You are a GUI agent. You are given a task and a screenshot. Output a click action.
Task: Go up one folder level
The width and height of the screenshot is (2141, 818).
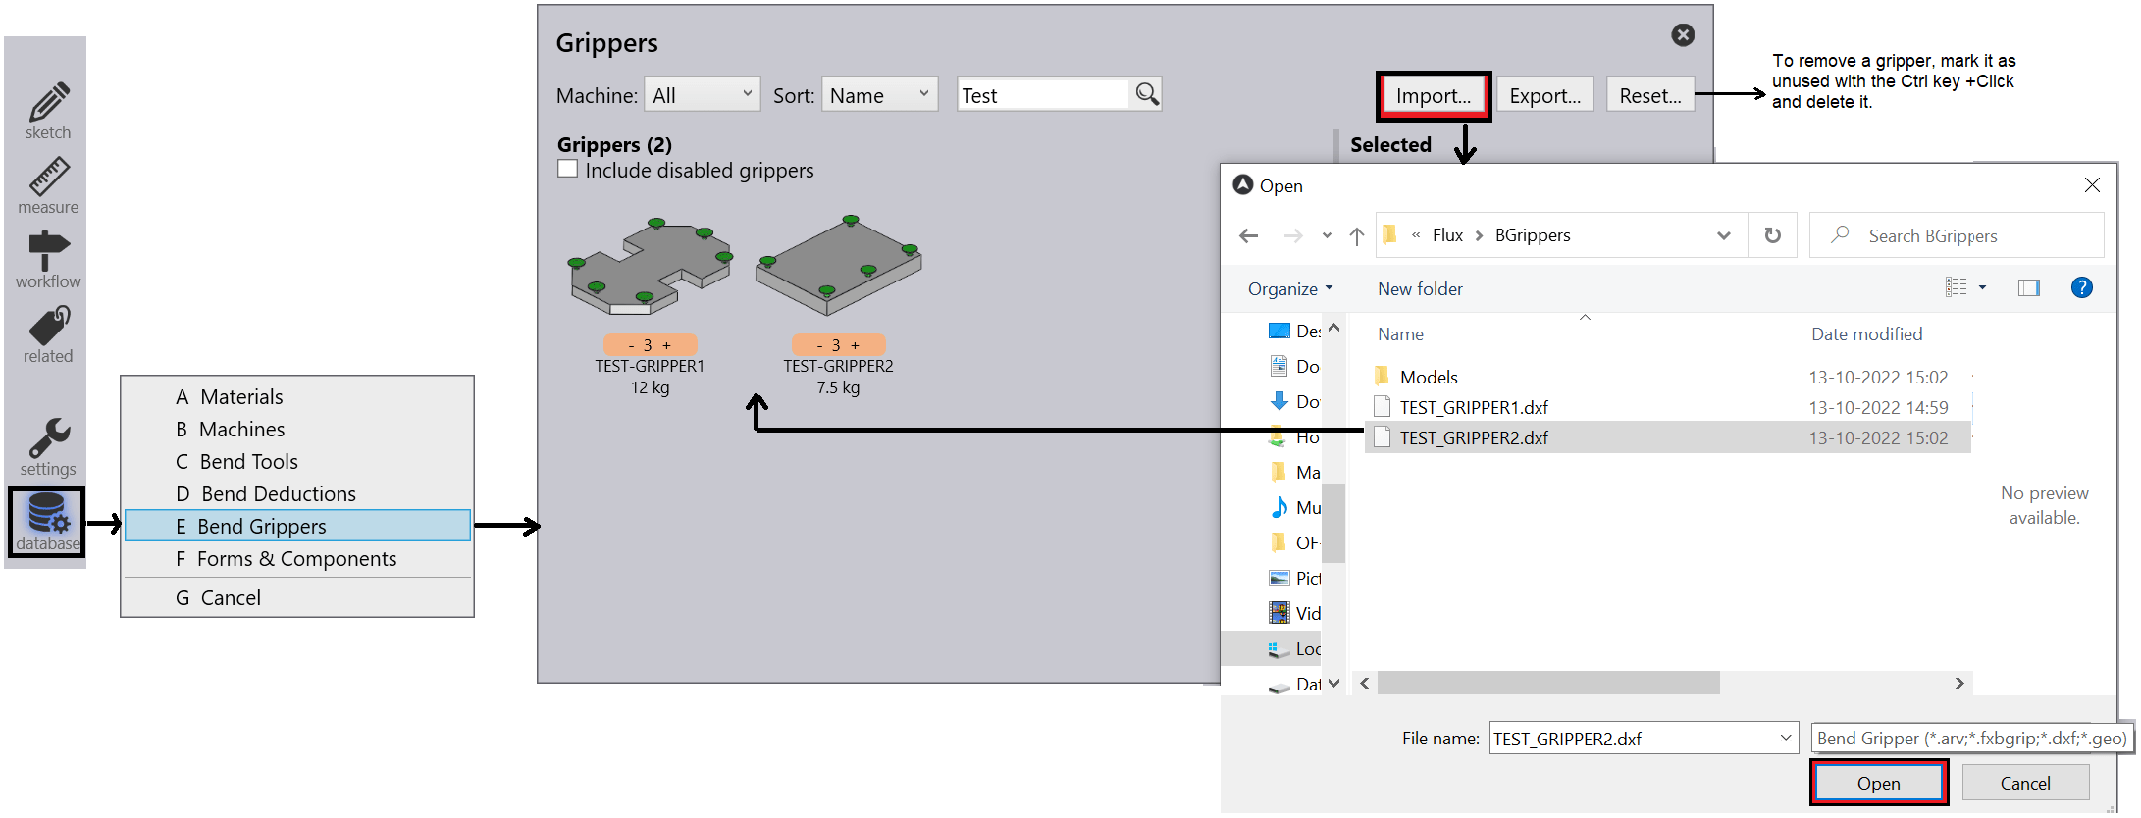point(1356,236)
